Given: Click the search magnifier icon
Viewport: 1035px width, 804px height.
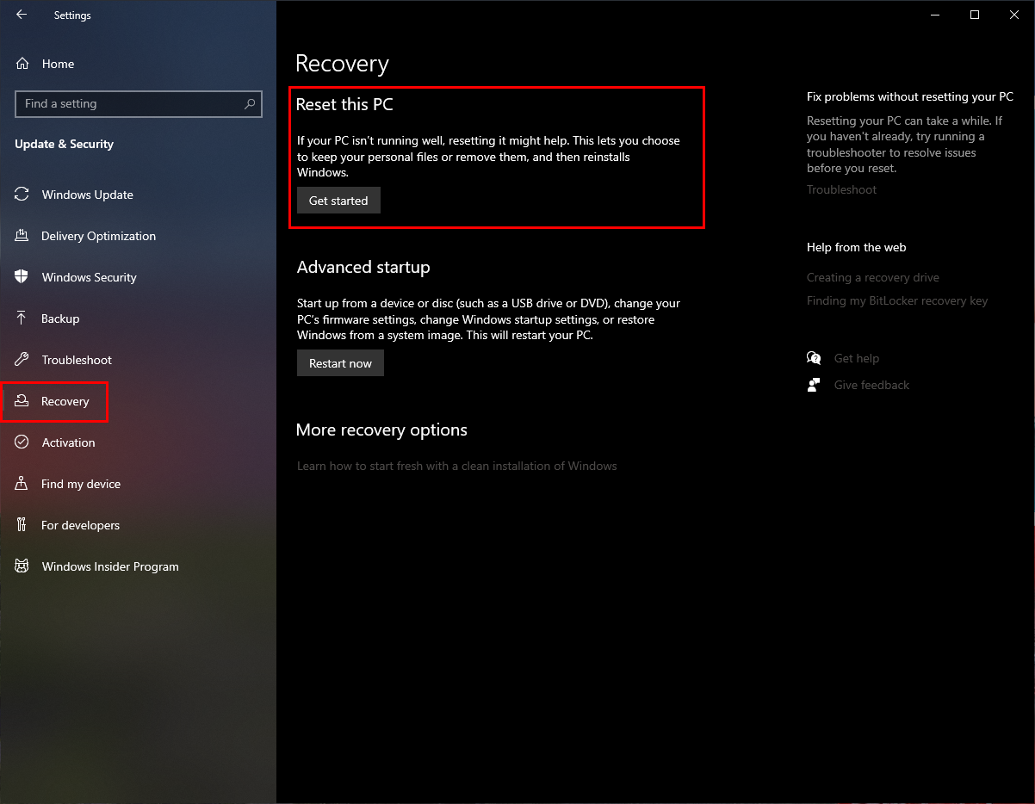Looking at the screenshot, I should click(x=250, y=103).
